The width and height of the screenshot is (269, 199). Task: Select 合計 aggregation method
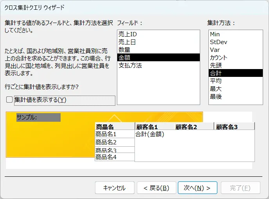click(x=235, y=73)
